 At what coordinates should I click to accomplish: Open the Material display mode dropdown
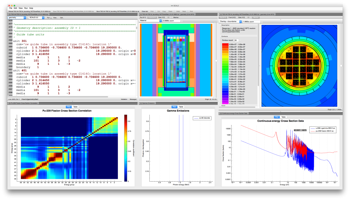pyautogui.click(x=150, y=21)
